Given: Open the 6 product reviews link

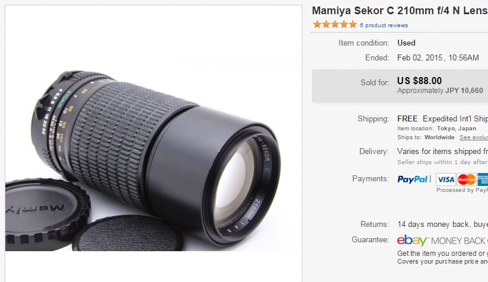Looking at the screenshot, I should (384, 25).
